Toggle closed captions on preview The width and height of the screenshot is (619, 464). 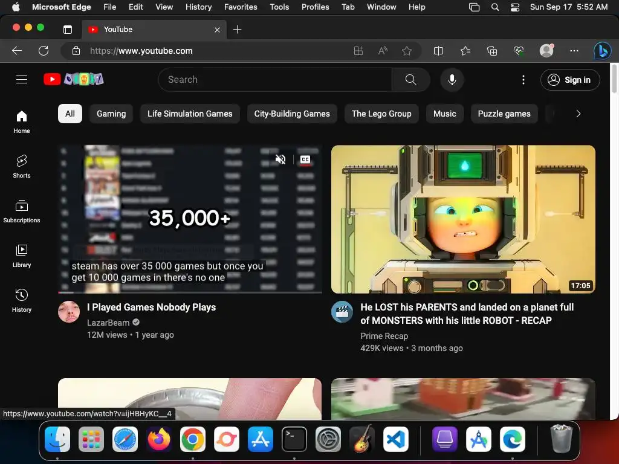[x=305, y=159]
